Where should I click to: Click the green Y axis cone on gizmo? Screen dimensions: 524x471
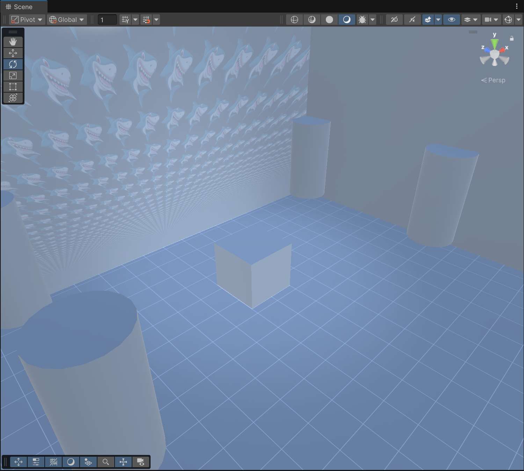[495, 44]
